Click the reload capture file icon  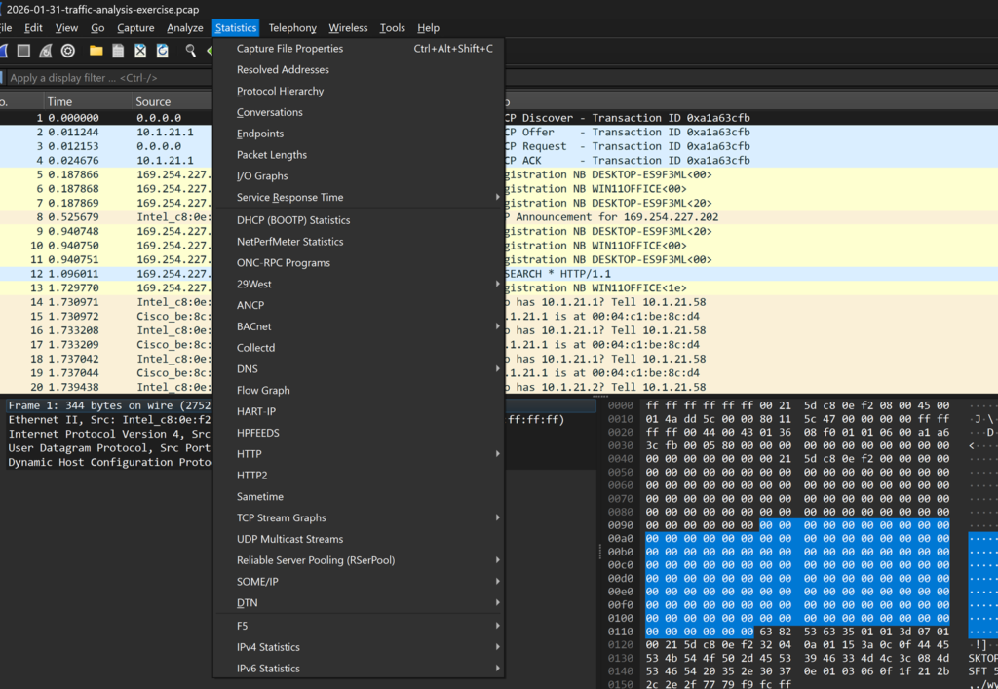pyautogui.click(x=162, y=51)
